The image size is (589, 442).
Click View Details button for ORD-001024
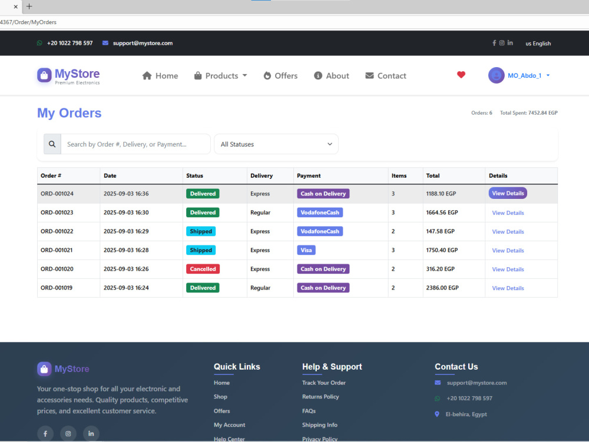point(508,193)
